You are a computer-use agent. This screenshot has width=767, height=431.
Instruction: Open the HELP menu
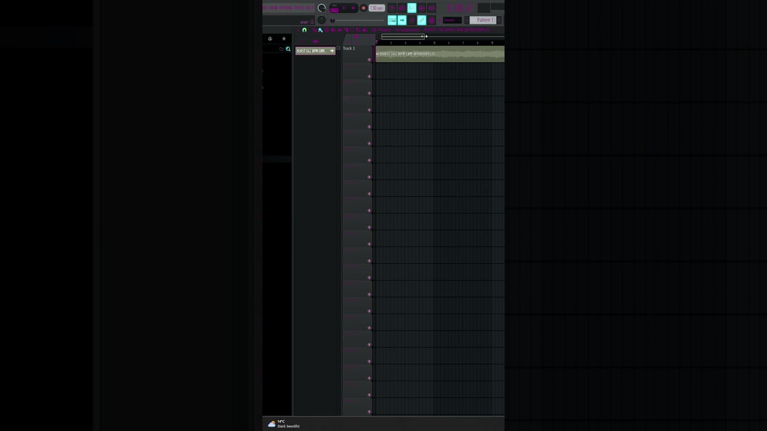(310, 8)
